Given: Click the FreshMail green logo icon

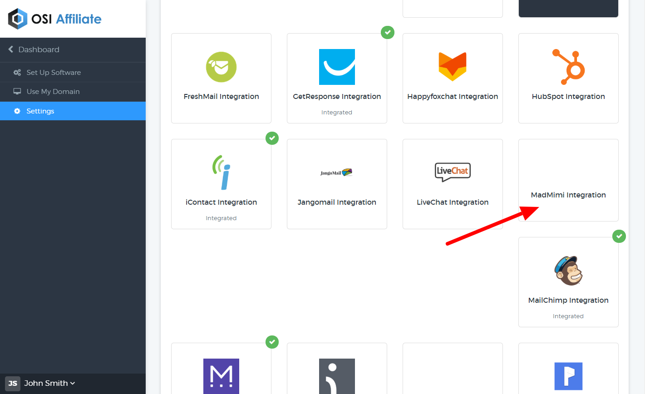Looking at the screenshot, I should pos(221,67).
